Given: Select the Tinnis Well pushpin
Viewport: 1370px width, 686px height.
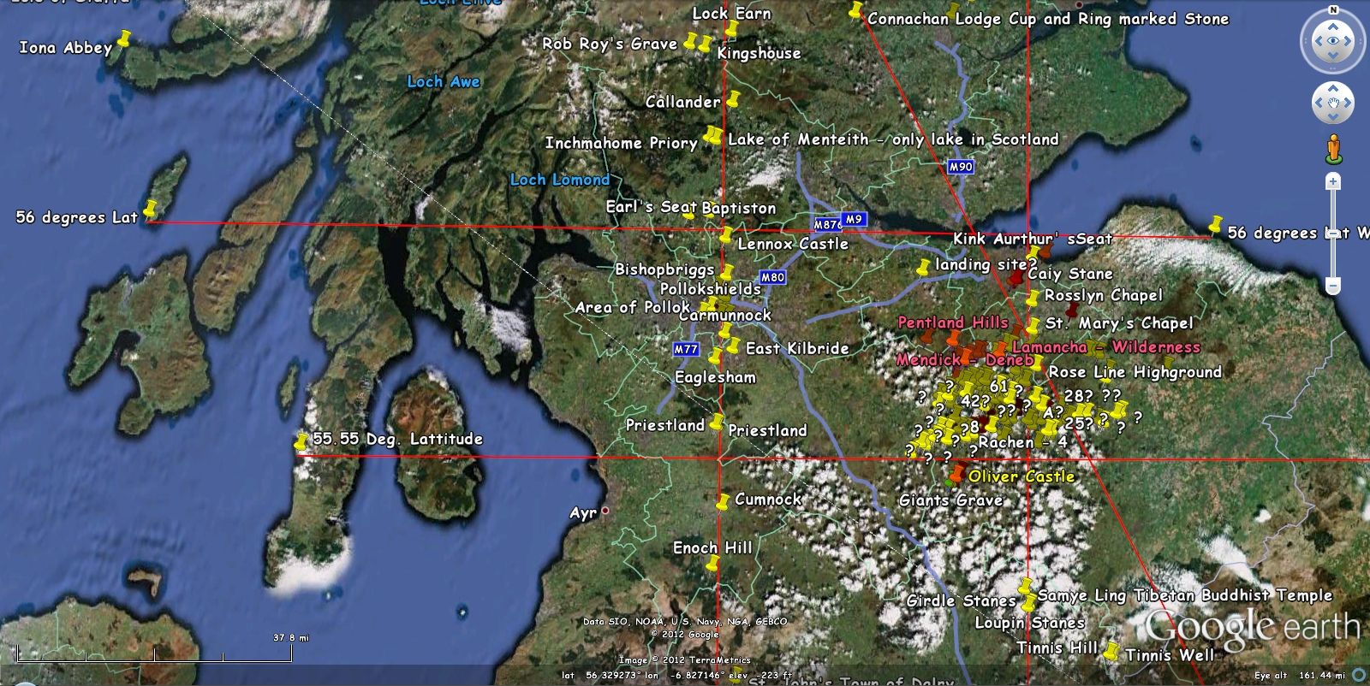Looking at the screenshot, I should tap(1111, 651).
